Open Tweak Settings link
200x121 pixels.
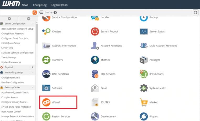pos(9,57)
